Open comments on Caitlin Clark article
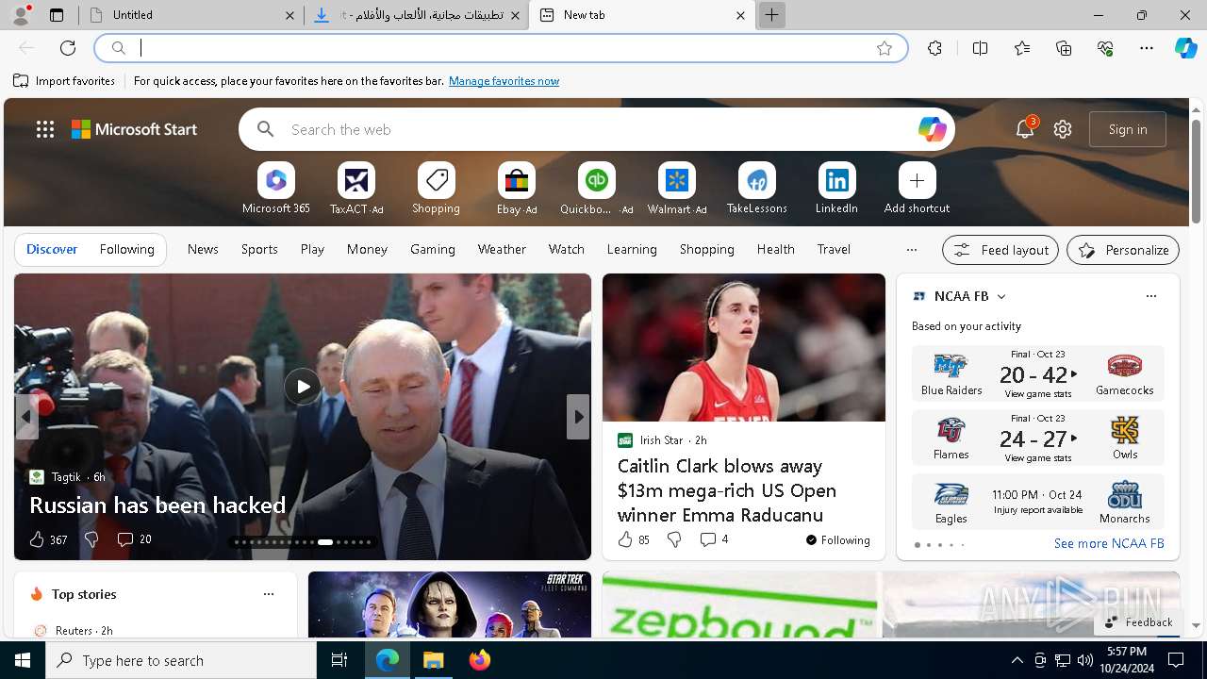 tap(714, 539)
